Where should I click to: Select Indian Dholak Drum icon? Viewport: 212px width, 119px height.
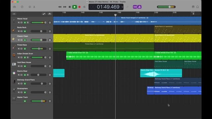[14, 55]
